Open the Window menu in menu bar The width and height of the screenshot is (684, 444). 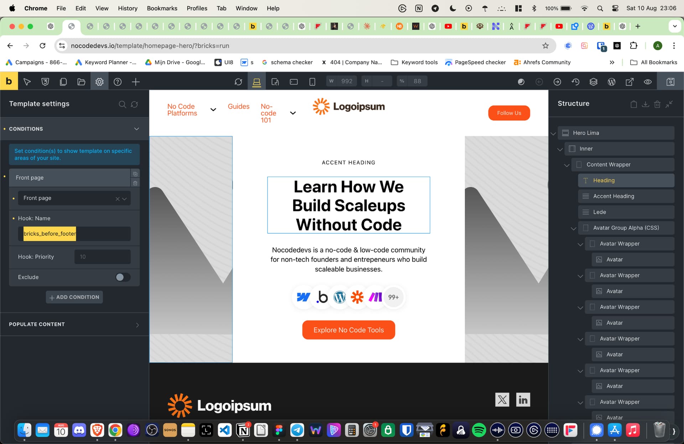(247, 8)
